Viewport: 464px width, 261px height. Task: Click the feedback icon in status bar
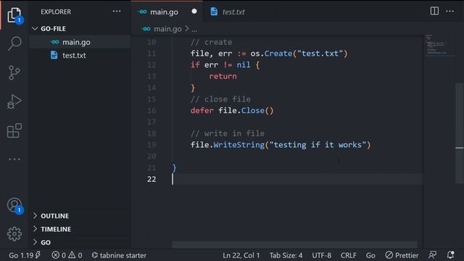[x=432, y=254]
